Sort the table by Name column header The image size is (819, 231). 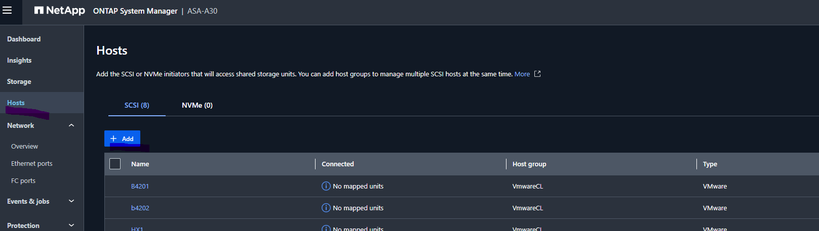tap(140, 164)
